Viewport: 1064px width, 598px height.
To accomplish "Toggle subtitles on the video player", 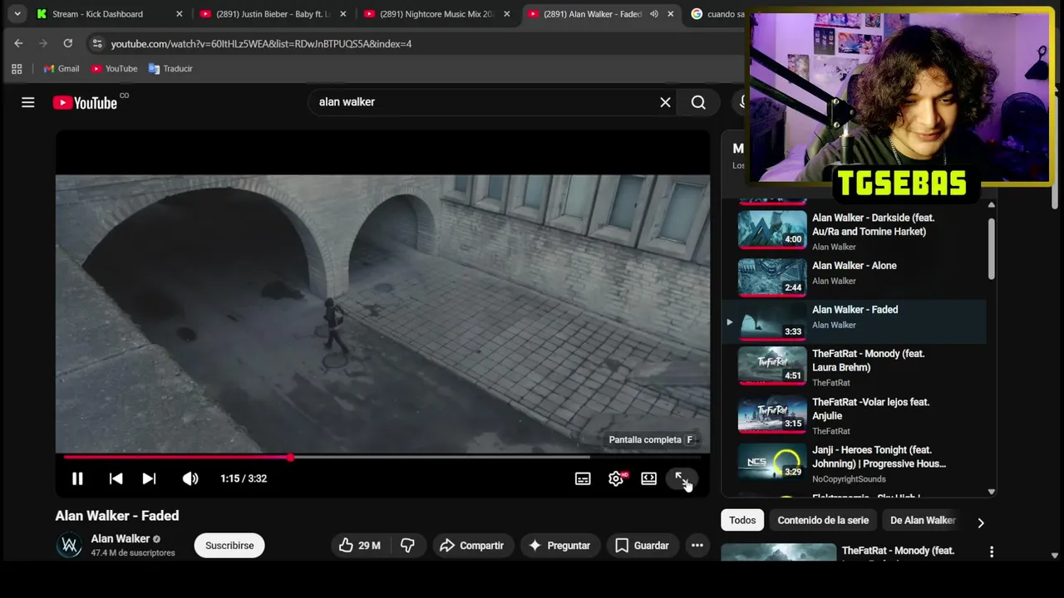I will [583, 478].
